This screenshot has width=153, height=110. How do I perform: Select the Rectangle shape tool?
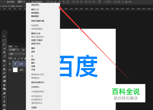4,105
